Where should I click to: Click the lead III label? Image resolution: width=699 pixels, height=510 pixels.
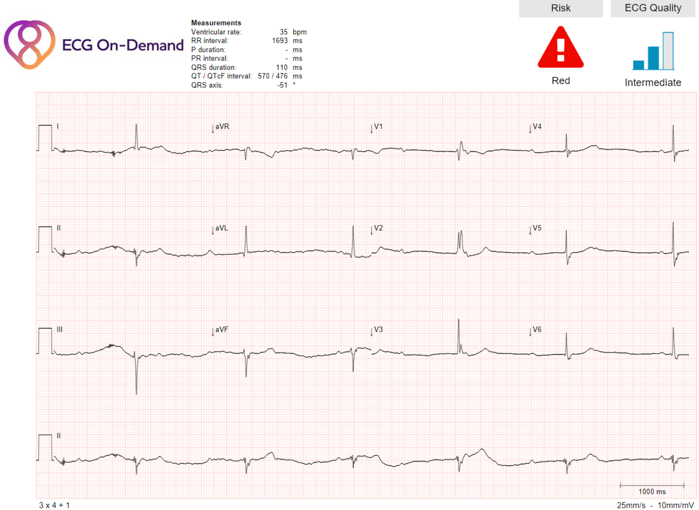point(59,329)
